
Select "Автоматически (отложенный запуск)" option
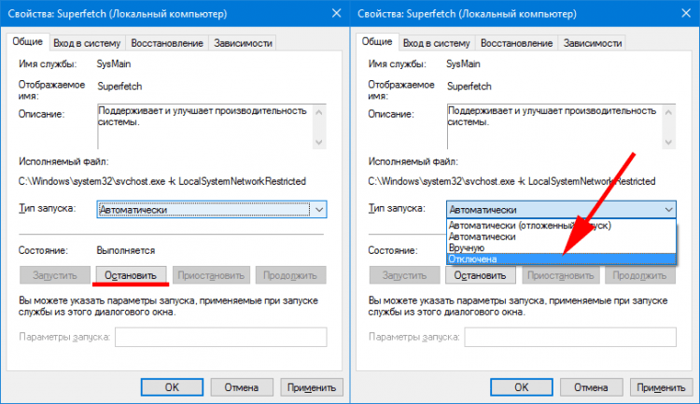click(x=523, y=225)
